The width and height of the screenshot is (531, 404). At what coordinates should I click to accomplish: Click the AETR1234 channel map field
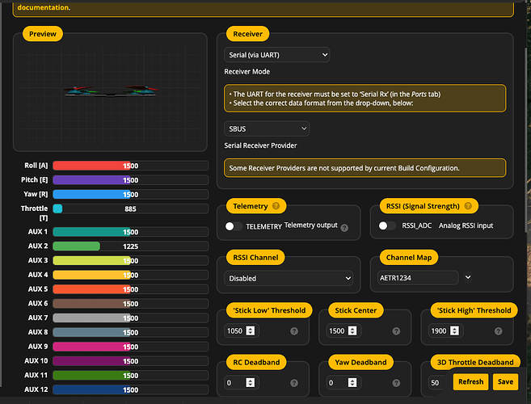(x=418, y=278)
